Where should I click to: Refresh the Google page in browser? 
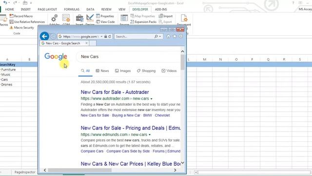[x=110, y=37]
